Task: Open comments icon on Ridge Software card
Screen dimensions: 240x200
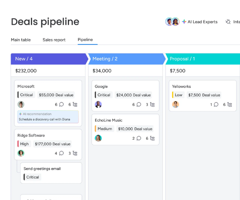Action: click(61, 153)
